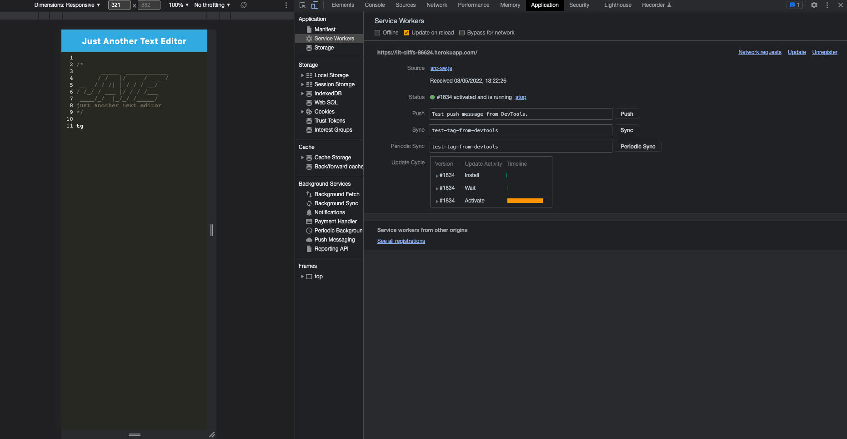Open the No throttling dropdown
Viewport: 847px width, 439px height.
click(x=212, y=5)
